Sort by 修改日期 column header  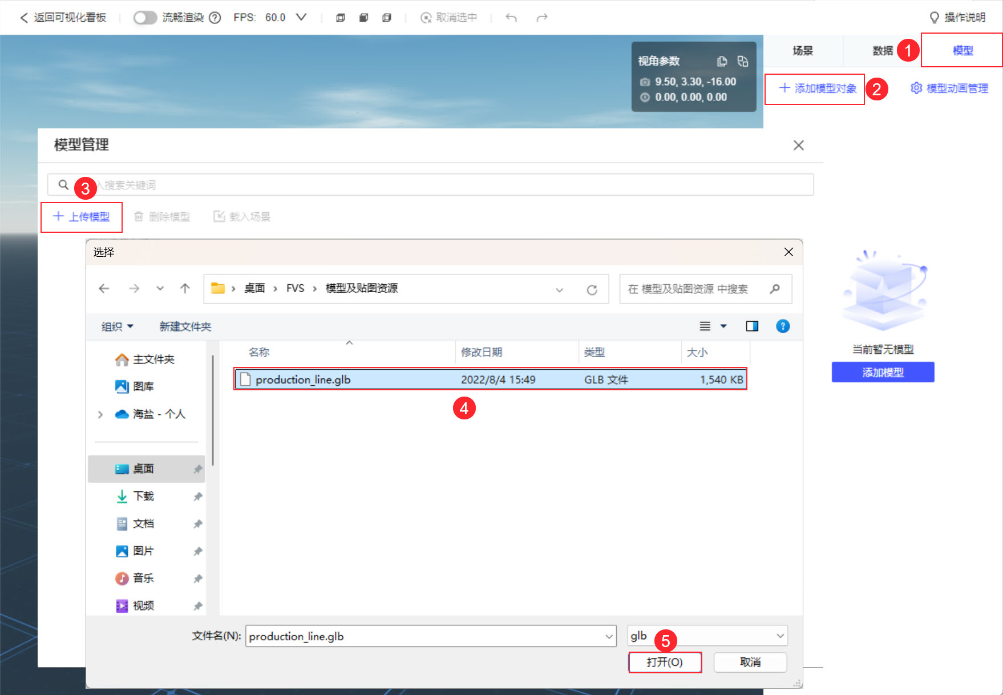point(517,352)
